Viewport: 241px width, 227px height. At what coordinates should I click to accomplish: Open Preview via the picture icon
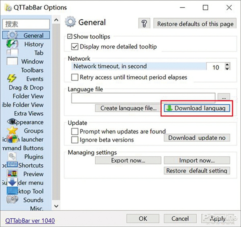point(12,173)
